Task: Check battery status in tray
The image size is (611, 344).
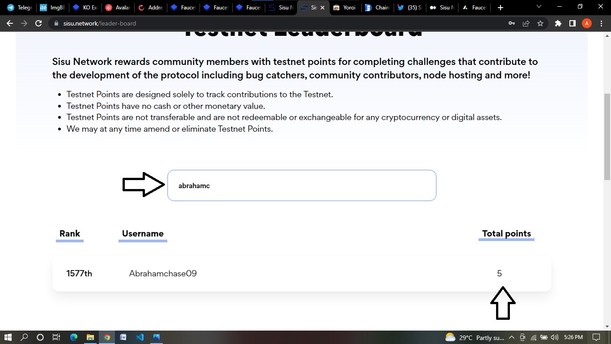Action: click(x=544, y=337)
